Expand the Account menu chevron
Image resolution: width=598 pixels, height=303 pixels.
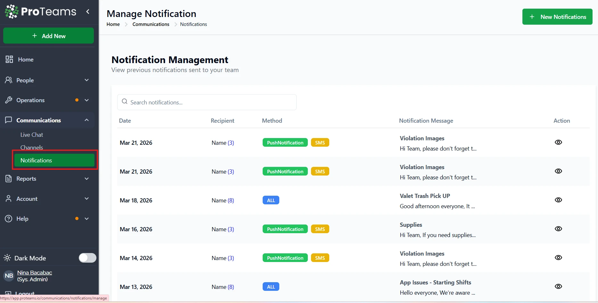point(86,199)
